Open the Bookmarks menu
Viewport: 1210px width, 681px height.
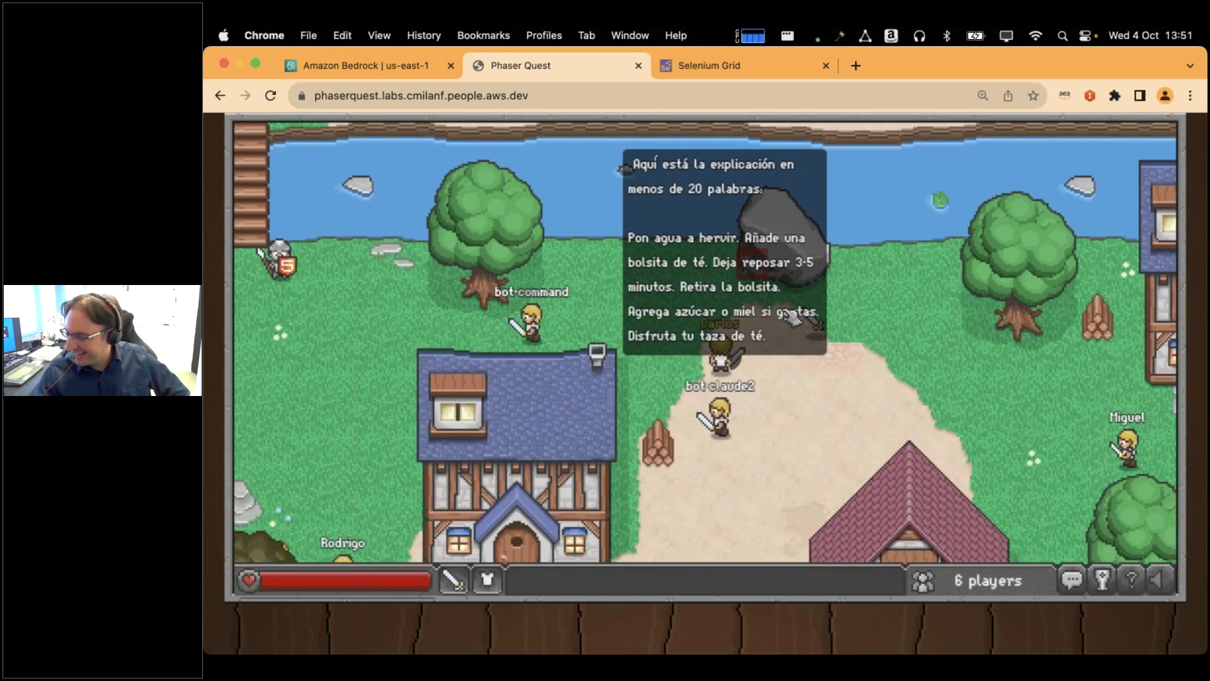pyautogui.click(x=483, y=36)
